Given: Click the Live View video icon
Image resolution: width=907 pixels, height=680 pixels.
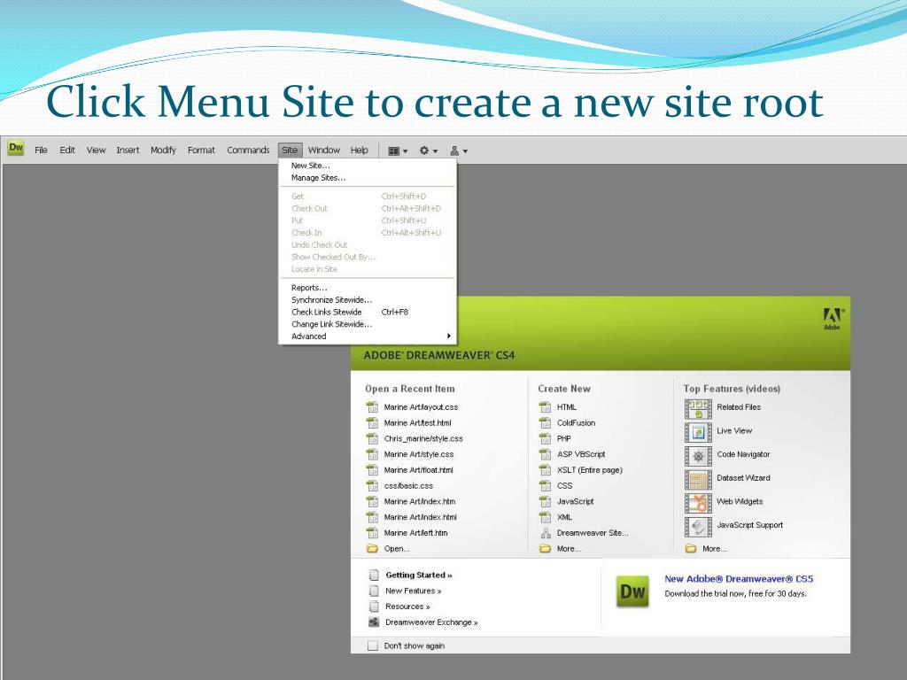Looking at the screenshot, I should pos(698,432).
